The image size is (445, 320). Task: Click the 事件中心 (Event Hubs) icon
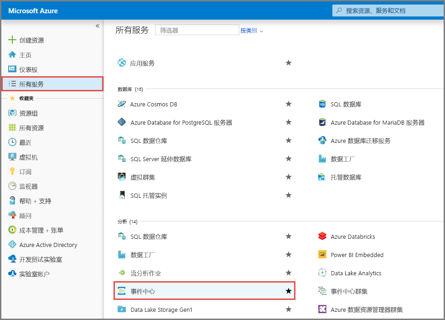point(122,291)
